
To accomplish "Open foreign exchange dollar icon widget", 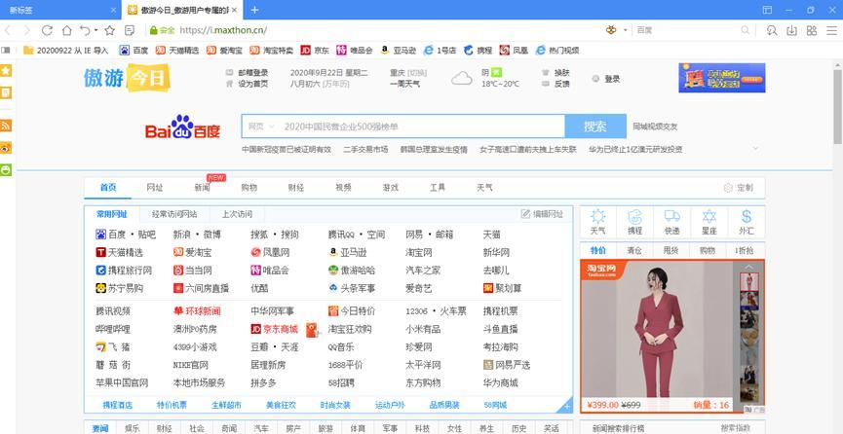I will 747,222.
